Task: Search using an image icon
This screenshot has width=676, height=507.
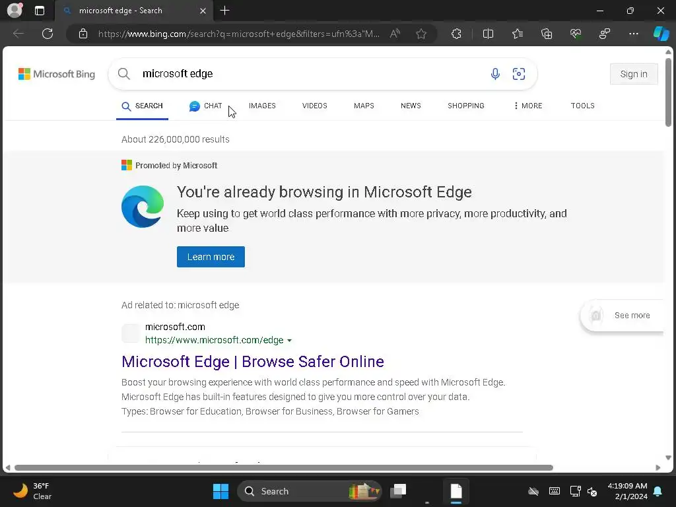Action: click(x=519, y=74)
